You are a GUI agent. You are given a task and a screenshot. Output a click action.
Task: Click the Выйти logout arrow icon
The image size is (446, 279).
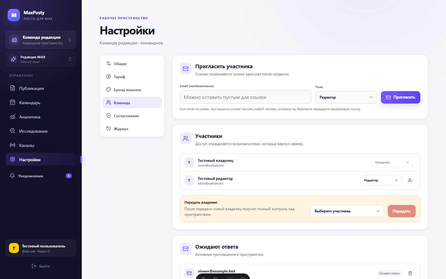click(x=34, y=266)
